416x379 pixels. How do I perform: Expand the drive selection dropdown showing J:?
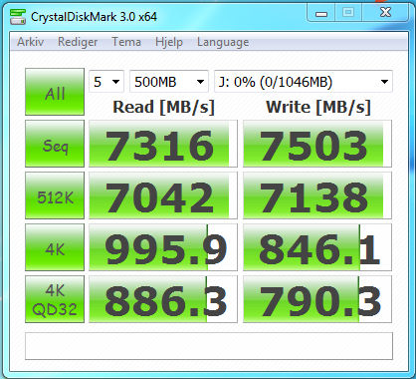[304, 82]
